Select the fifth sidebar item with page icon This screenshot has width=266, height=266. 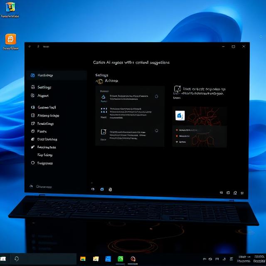point(45,116)
